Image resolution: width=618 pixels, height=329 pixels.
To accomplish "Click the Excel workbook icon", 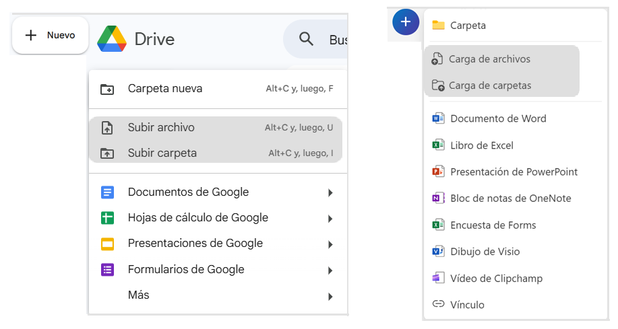I will tap(438, 145).
